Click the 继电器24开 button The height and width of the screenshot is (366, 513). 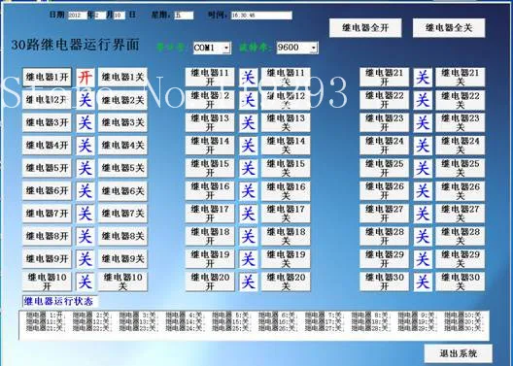384,145
